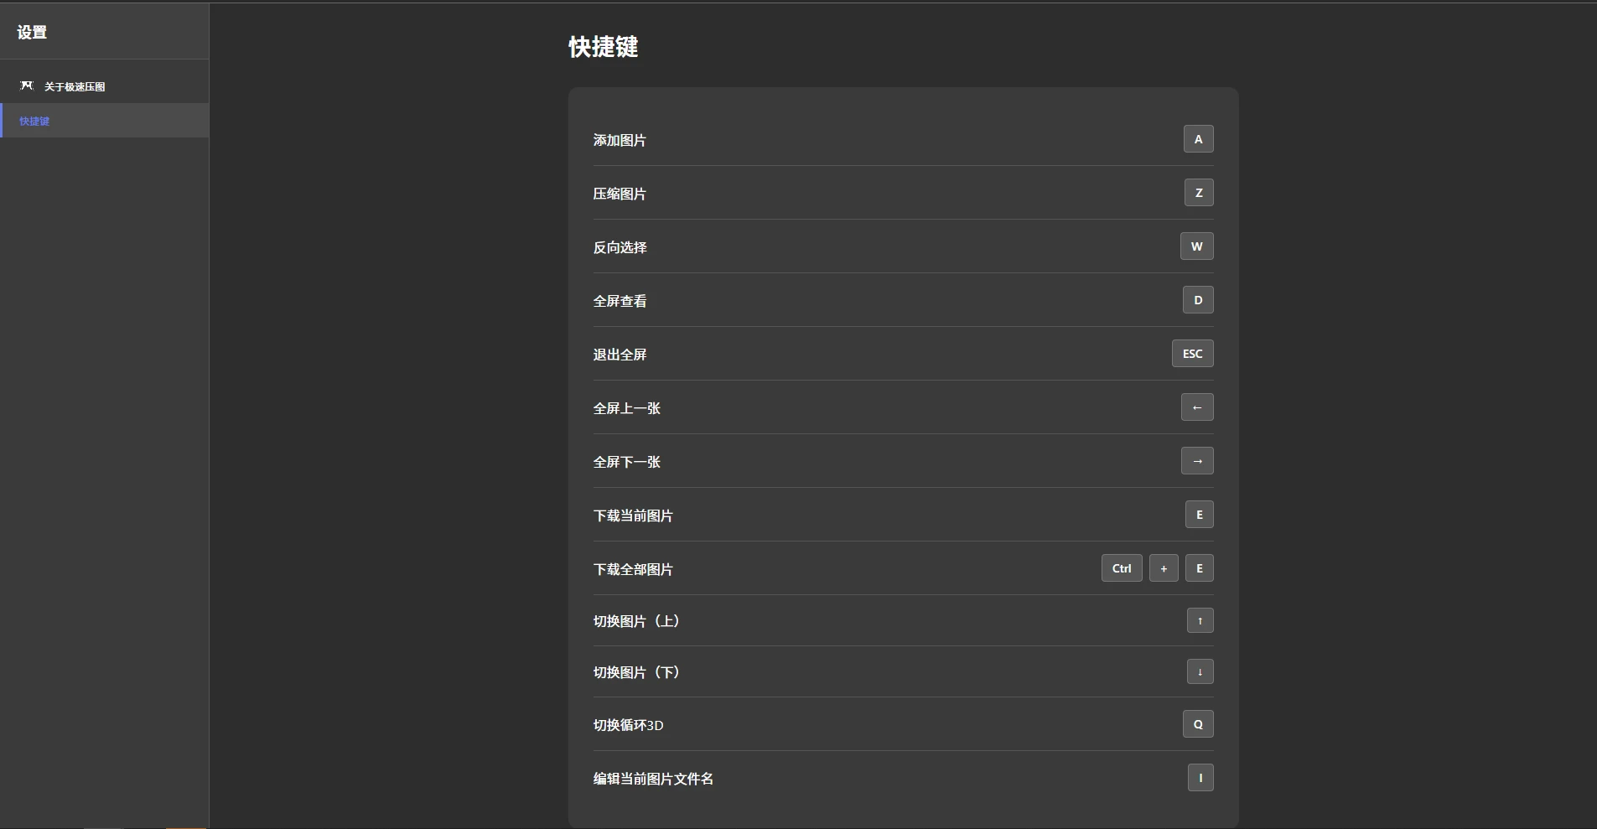
Task: Click the up-arrow badge beside 切换图片（上）
Action: [1200, 620]
